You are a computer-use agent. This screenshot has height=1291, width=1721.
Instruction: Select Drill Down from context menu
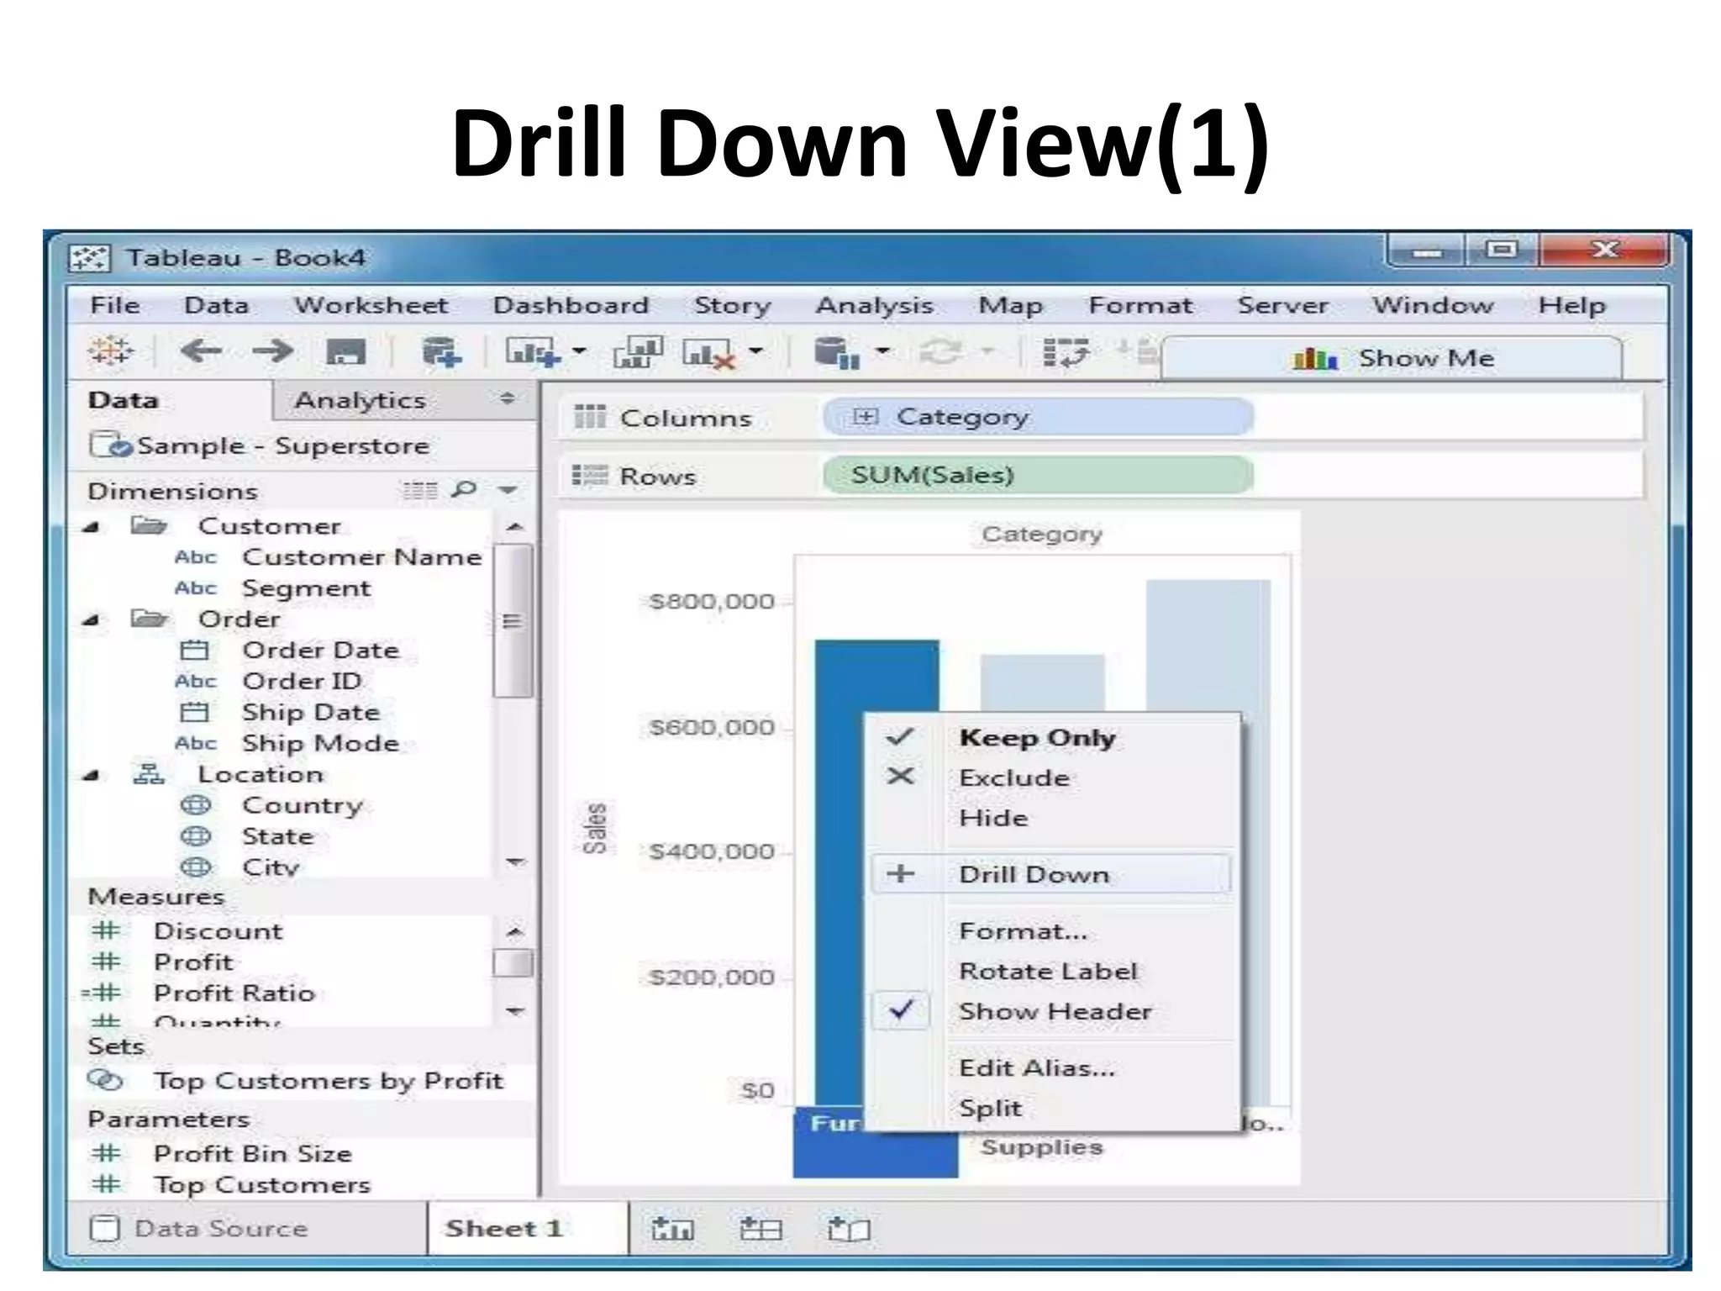tap(1034, 874)
